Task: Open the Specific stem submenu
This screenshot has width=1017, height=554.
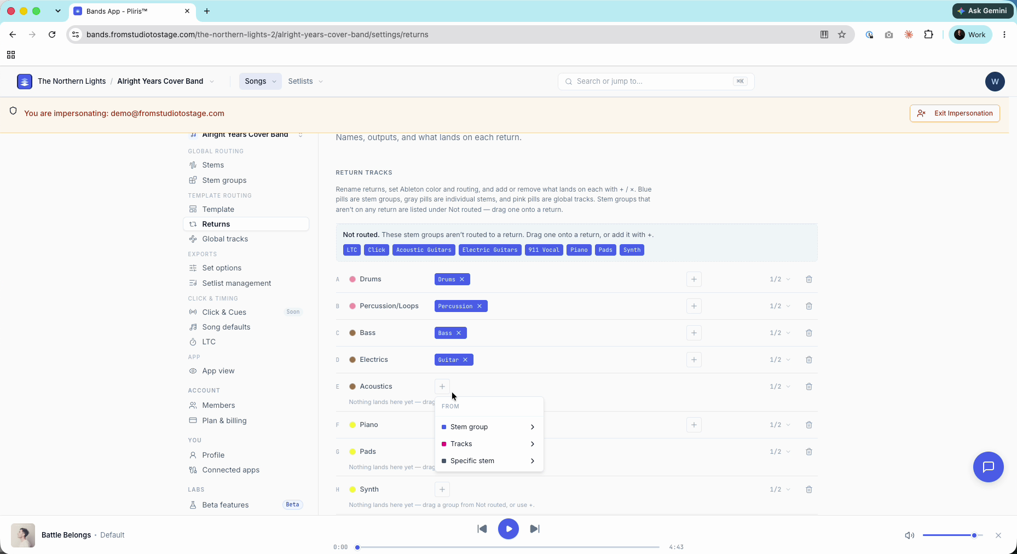Action: point(489,461)
